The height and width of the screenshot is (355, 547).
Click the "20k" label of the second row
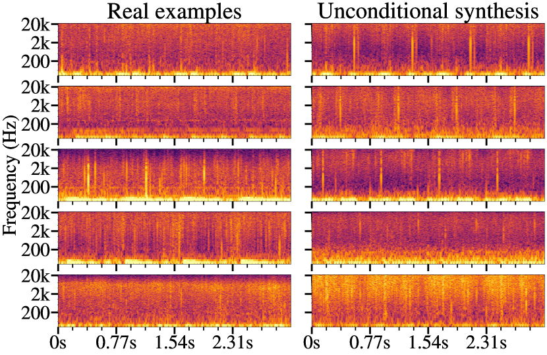(36, 88)
